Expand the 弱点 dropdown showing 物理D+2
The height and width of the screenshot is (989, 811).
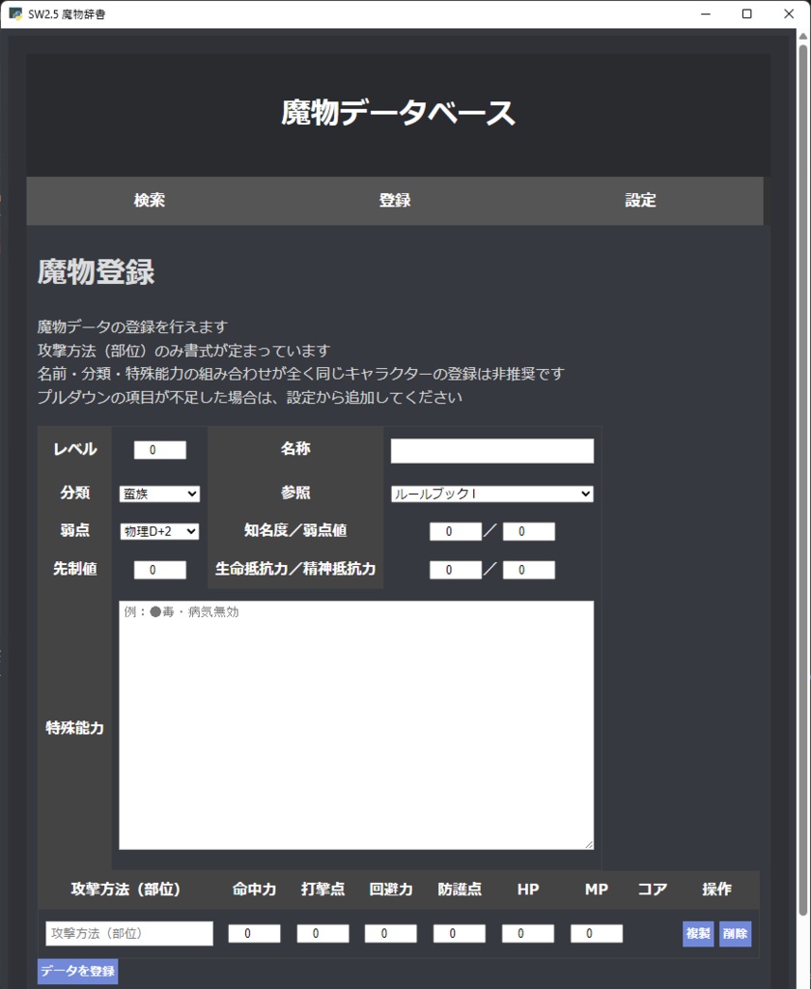[159, 531]
